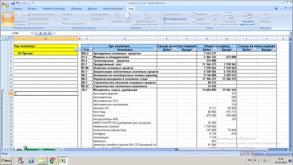Open Chrome from the taskbar
293x165 pixels.
coord(53,160)
